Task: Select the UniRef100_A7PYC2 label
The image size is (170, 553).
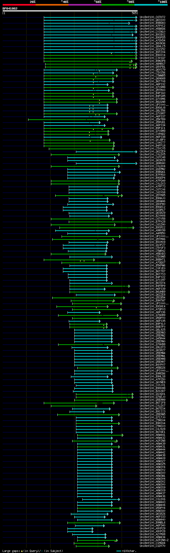Action: [152, 26]
